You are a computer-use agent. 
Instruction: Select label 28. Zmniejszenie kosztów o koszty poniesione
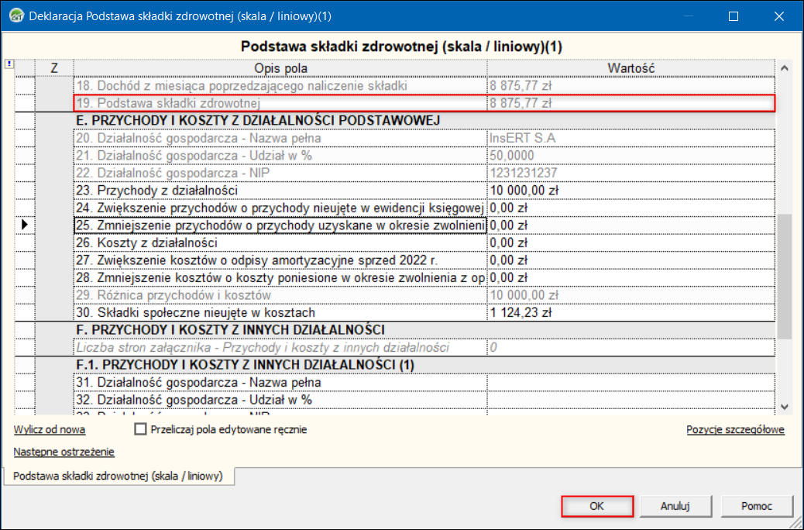point(280,277)
